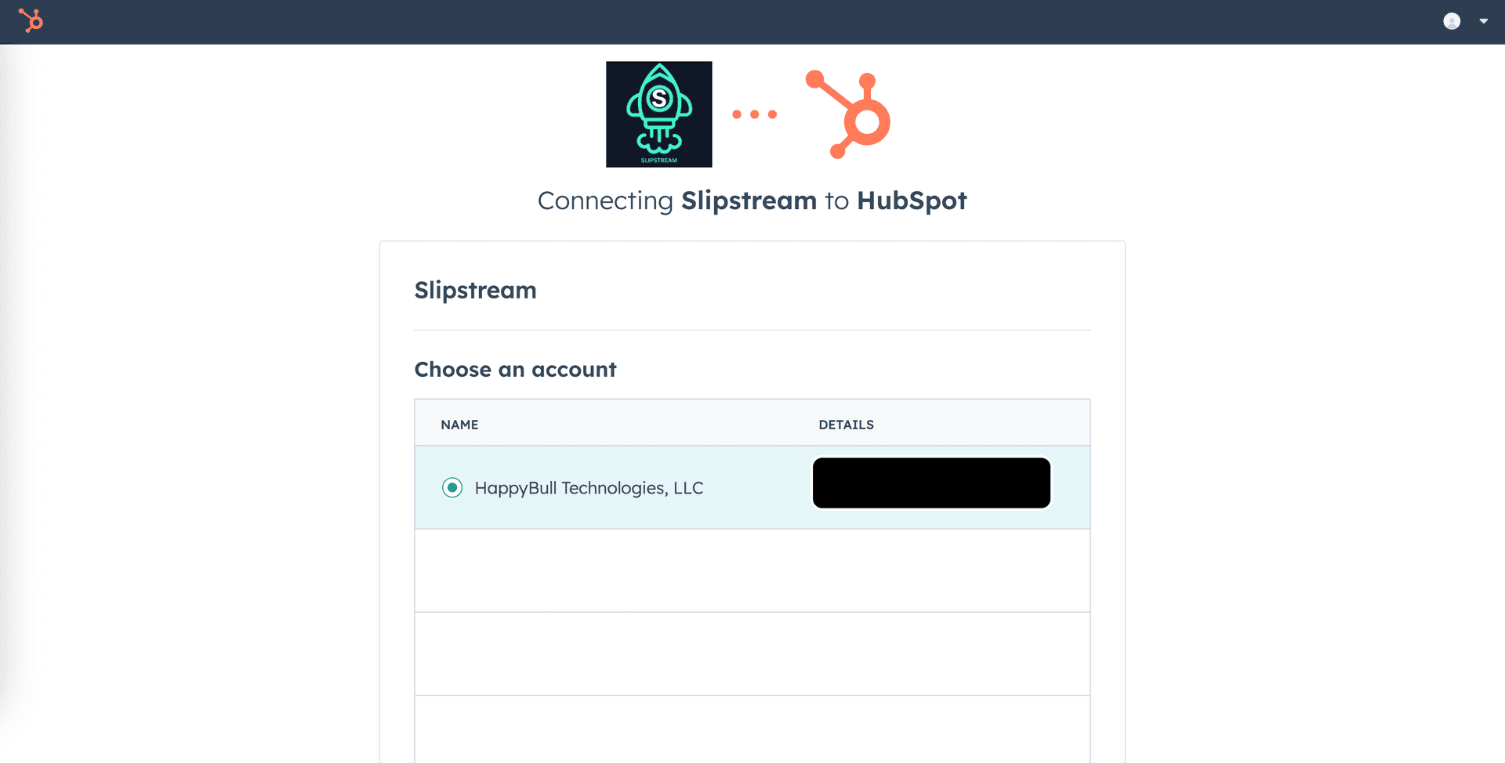This screenshot has width=1505, height=763.
Task: Select the HappyBull Technologies, LLC radio button
Action: 451,487
